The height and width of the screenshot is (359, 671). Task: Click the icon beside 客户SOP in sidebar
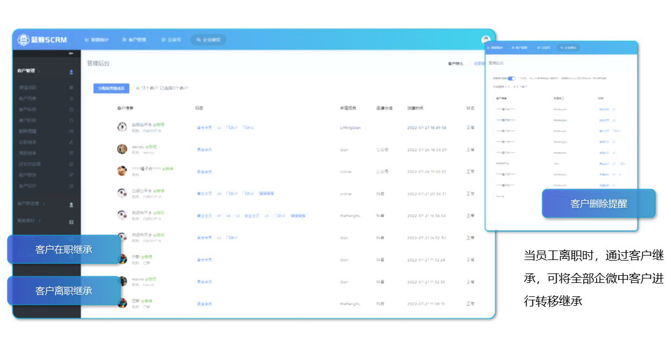(x=71, y=186)
